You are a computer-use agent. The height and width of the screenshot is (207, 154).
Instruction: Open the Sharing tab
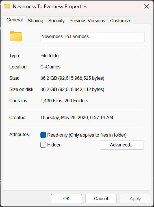pyautogui.click(x=36, y=21)
